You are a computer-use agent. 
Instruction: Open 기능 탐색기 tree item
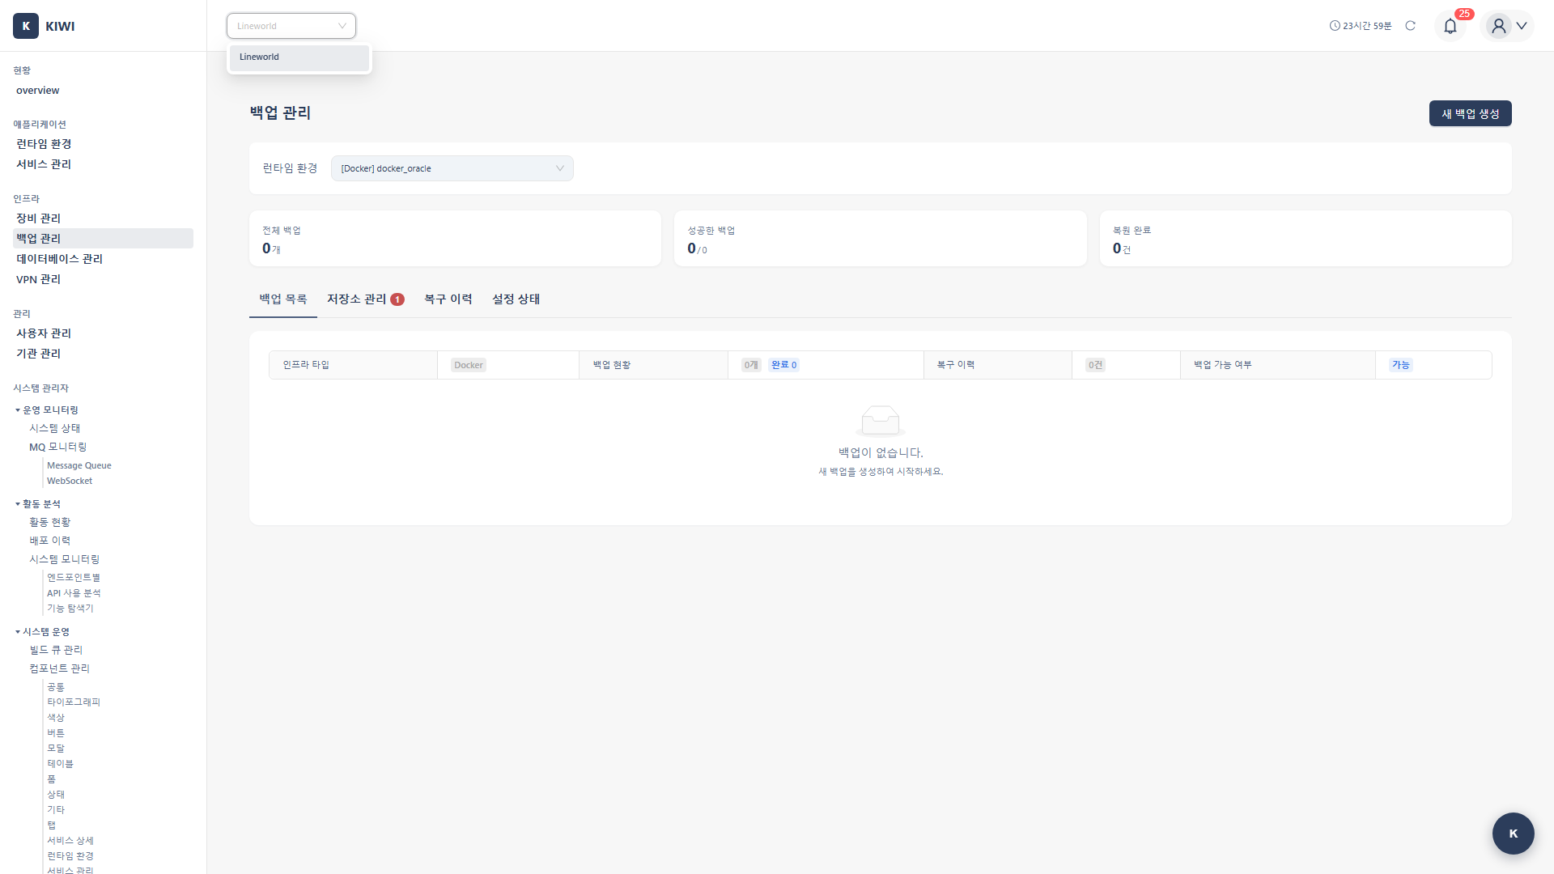coord(70,609)
